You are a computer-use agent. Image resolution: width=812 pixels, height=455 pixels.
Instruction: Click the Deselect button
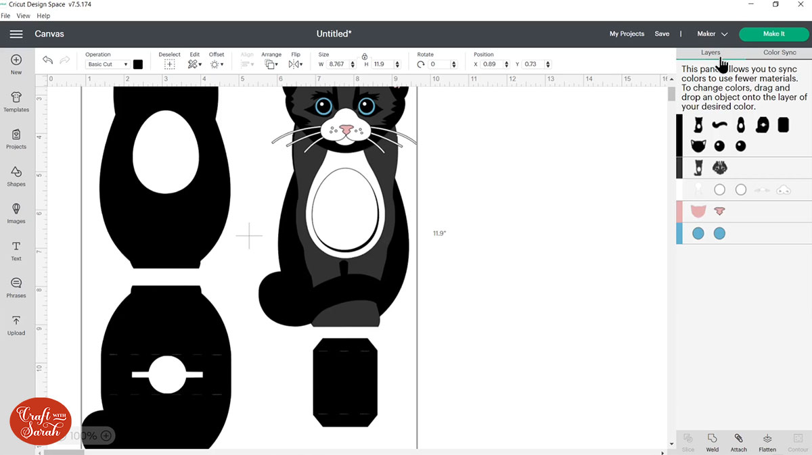[169, 64]
